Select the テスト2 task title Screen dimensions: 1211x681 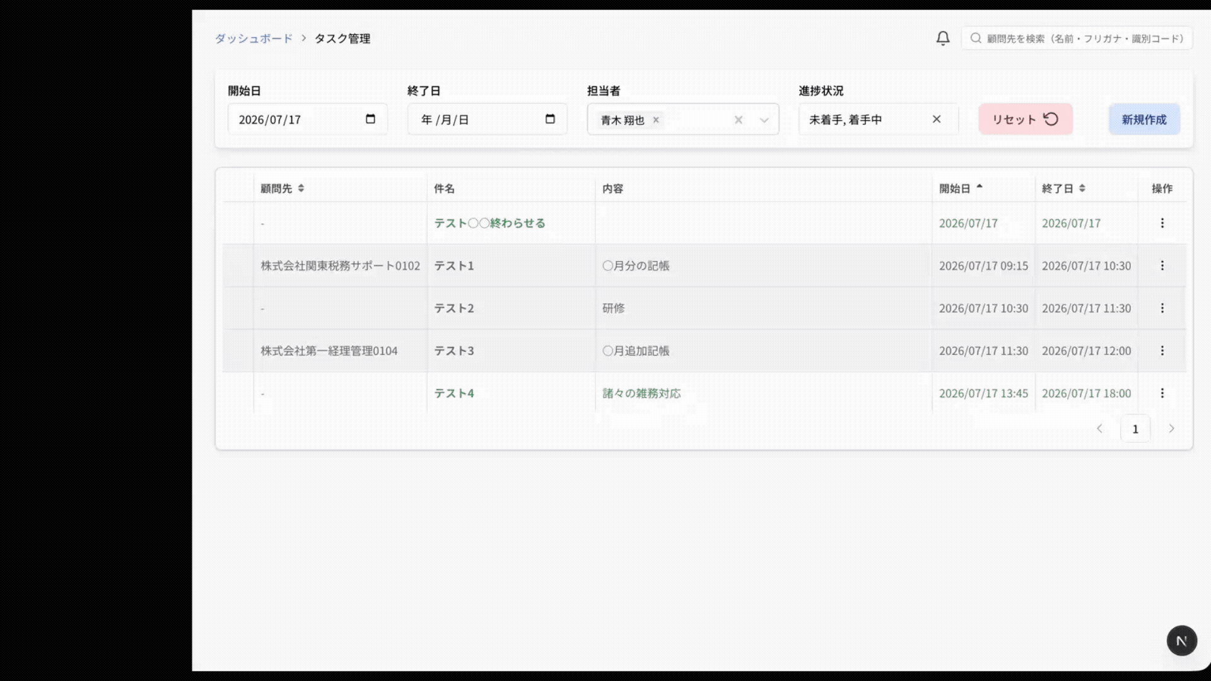(454, 308)
